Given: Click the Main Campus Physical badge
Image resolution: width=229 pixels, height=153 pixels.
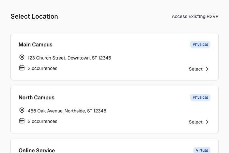Looking at the screenshot, I should (x=200, y=44).
